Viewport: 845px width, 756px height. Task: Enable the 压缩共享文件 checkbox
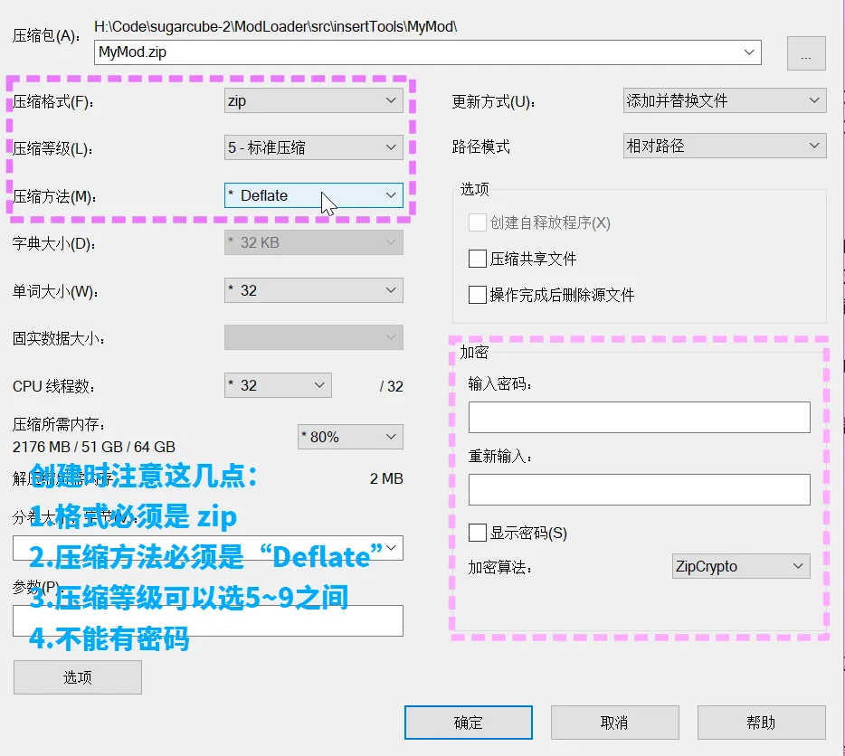[x=478, y=260]
